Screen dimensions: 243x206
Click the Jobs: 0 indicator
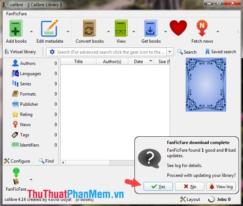pos(220,199)
